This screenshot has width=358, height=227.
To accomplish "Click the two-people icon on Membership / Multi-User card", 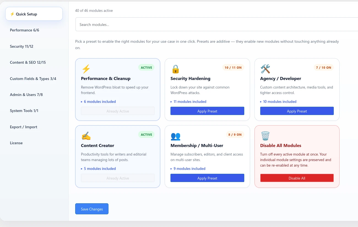I will click(x=175, y=136).
